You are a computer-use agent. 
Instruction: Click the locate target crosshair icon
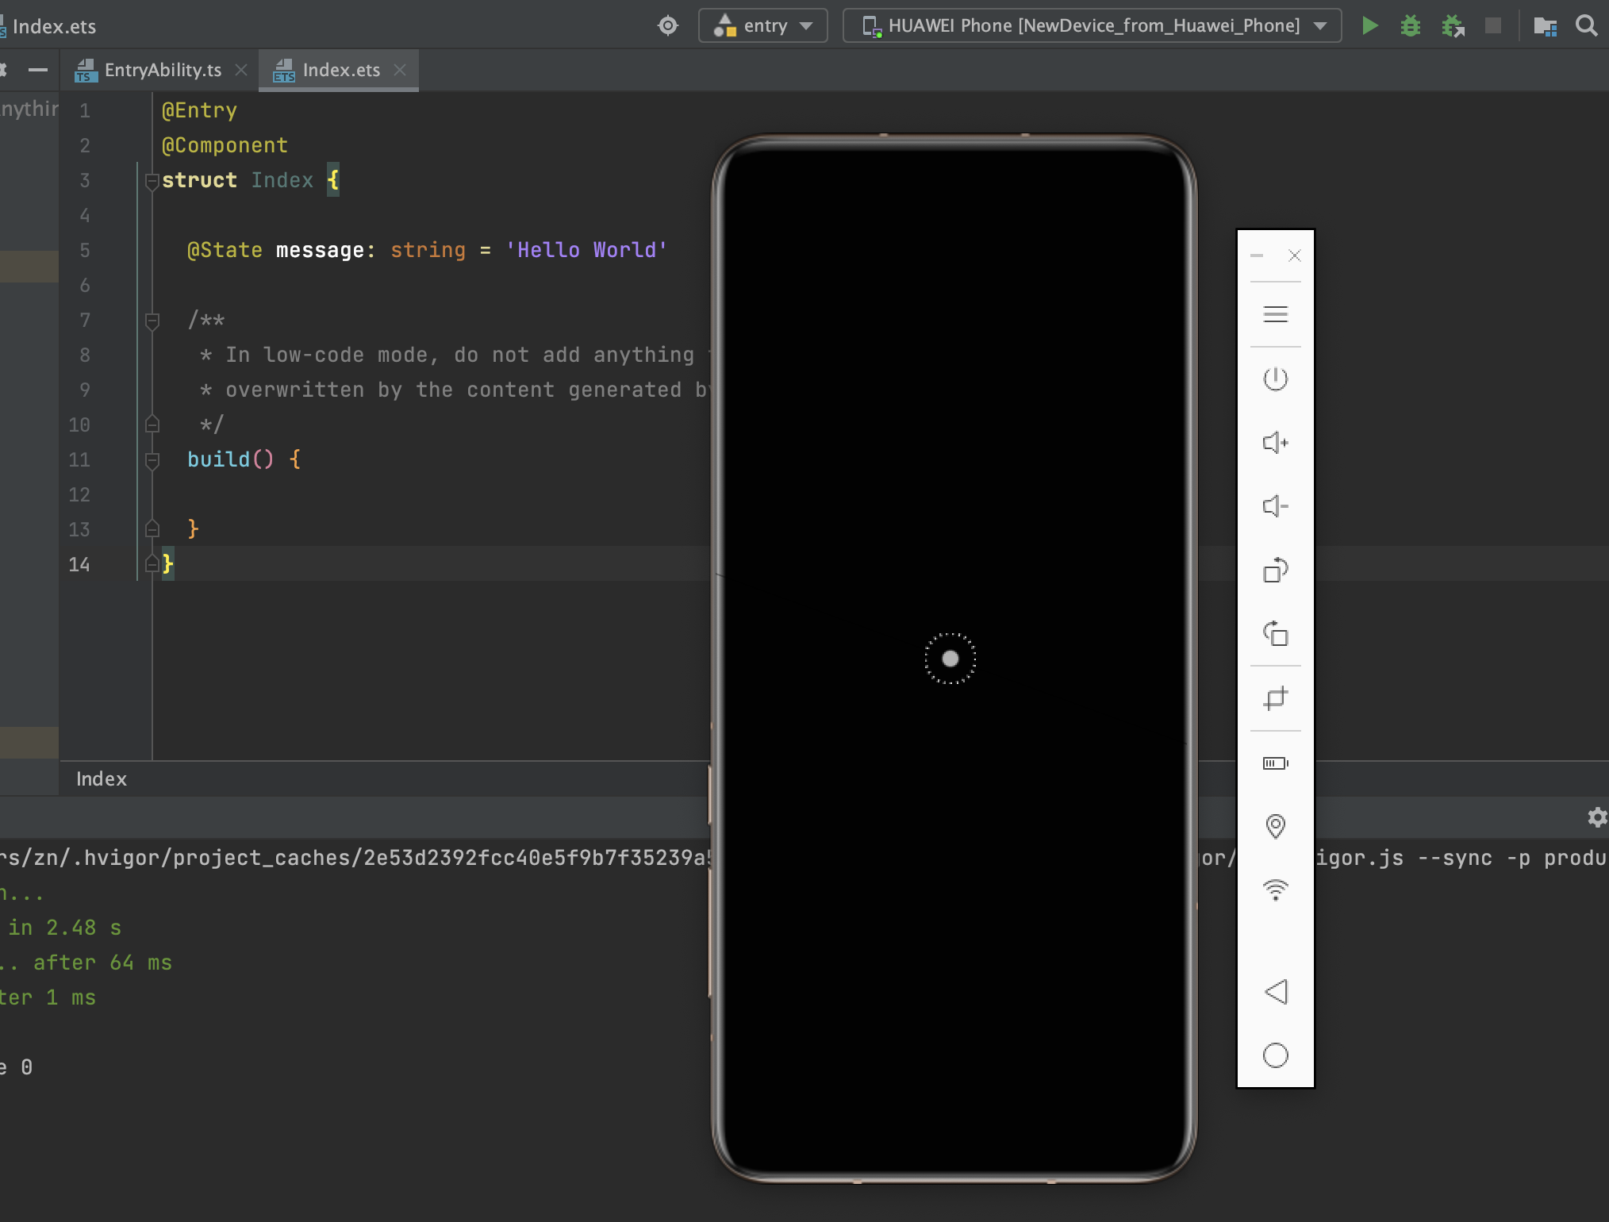[x=668, y=25]
